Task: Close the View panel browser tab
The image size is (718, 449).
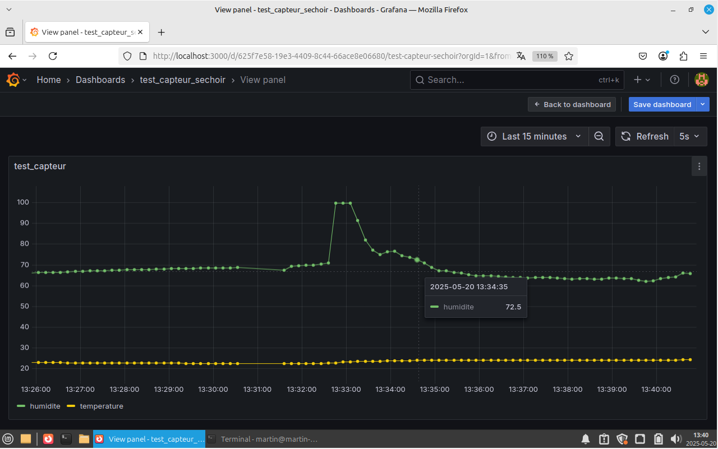Action: [x=141, y=33]
